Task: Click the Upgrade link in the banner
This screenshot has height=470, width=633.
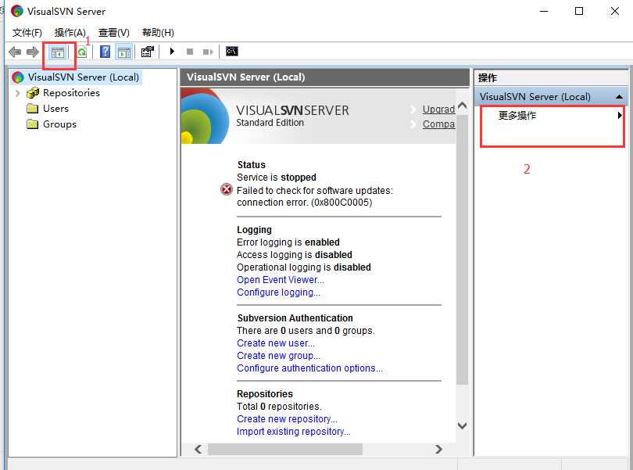Action: point(438,109)
